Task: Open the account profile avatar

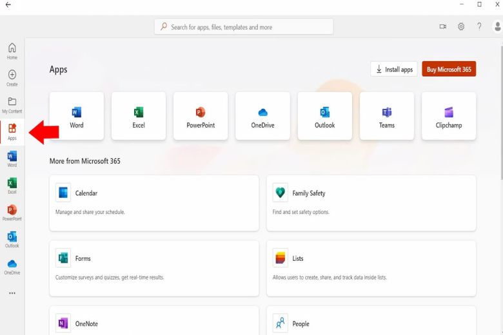Action: [497, 26]
